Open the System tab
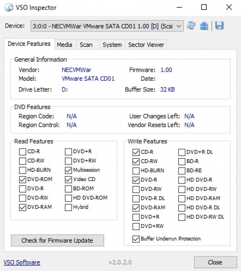The width and height of the screenshot is (241, 271). click(x=112, y=45)
